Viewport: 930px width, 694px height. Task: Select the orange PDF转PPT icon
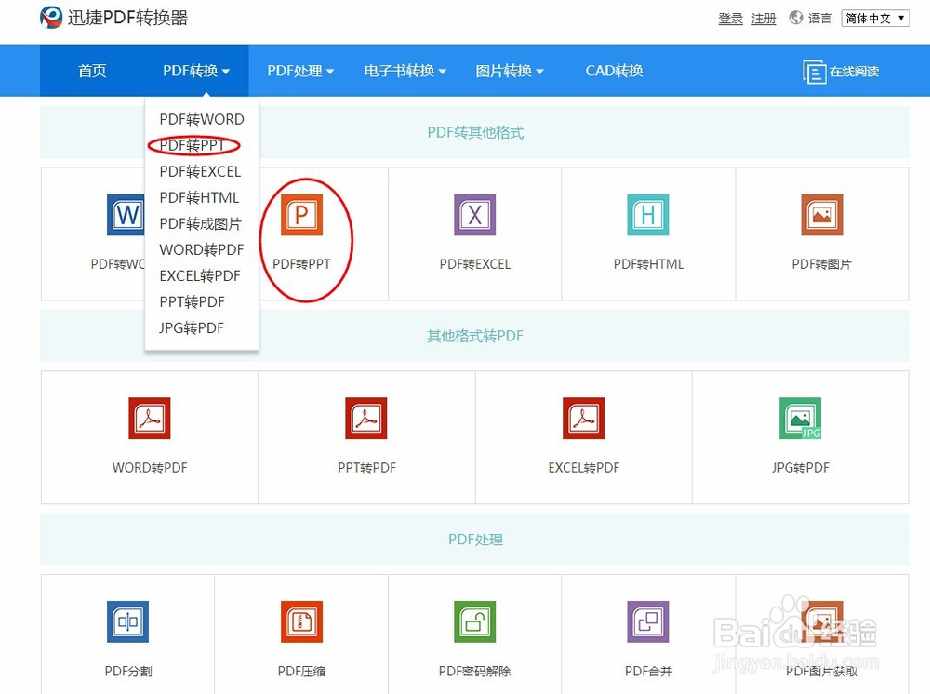coord(301,215)
